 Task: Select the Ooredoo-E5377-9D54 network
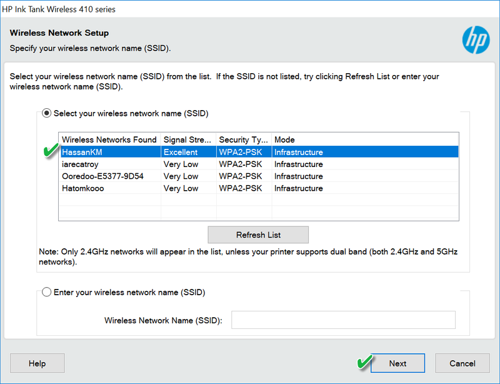259,176
